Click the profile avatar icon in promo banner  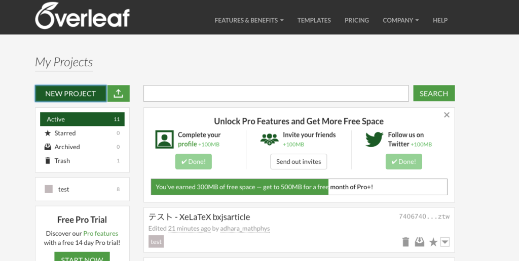[x=165, y=140]
